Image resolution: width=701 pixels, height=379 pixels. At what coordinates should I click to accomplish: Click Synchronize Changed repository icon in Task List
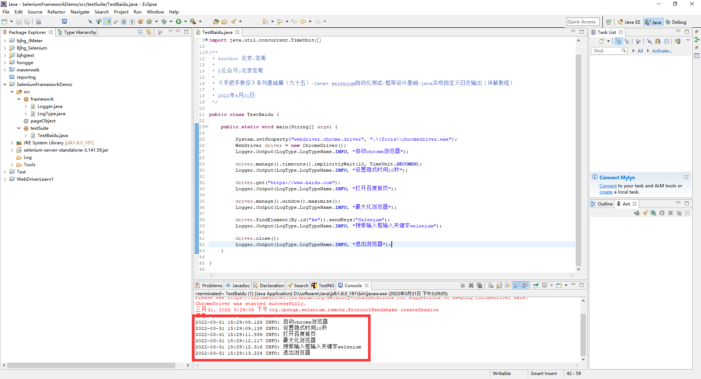tap(678, 41)
